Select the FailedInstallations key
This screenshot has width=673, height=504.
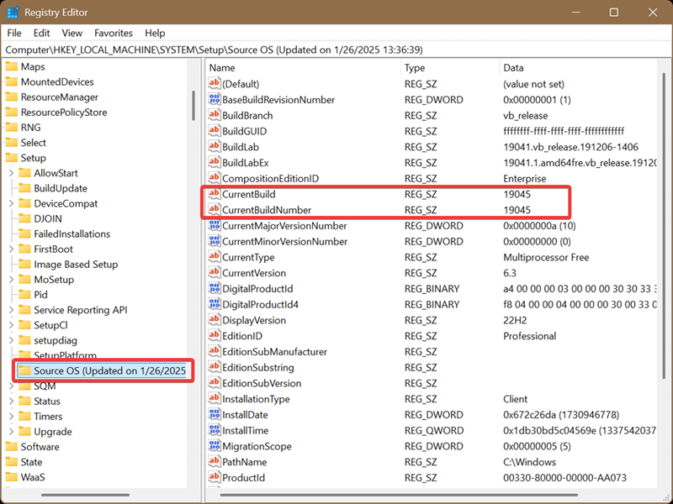[x=72, y=234]
